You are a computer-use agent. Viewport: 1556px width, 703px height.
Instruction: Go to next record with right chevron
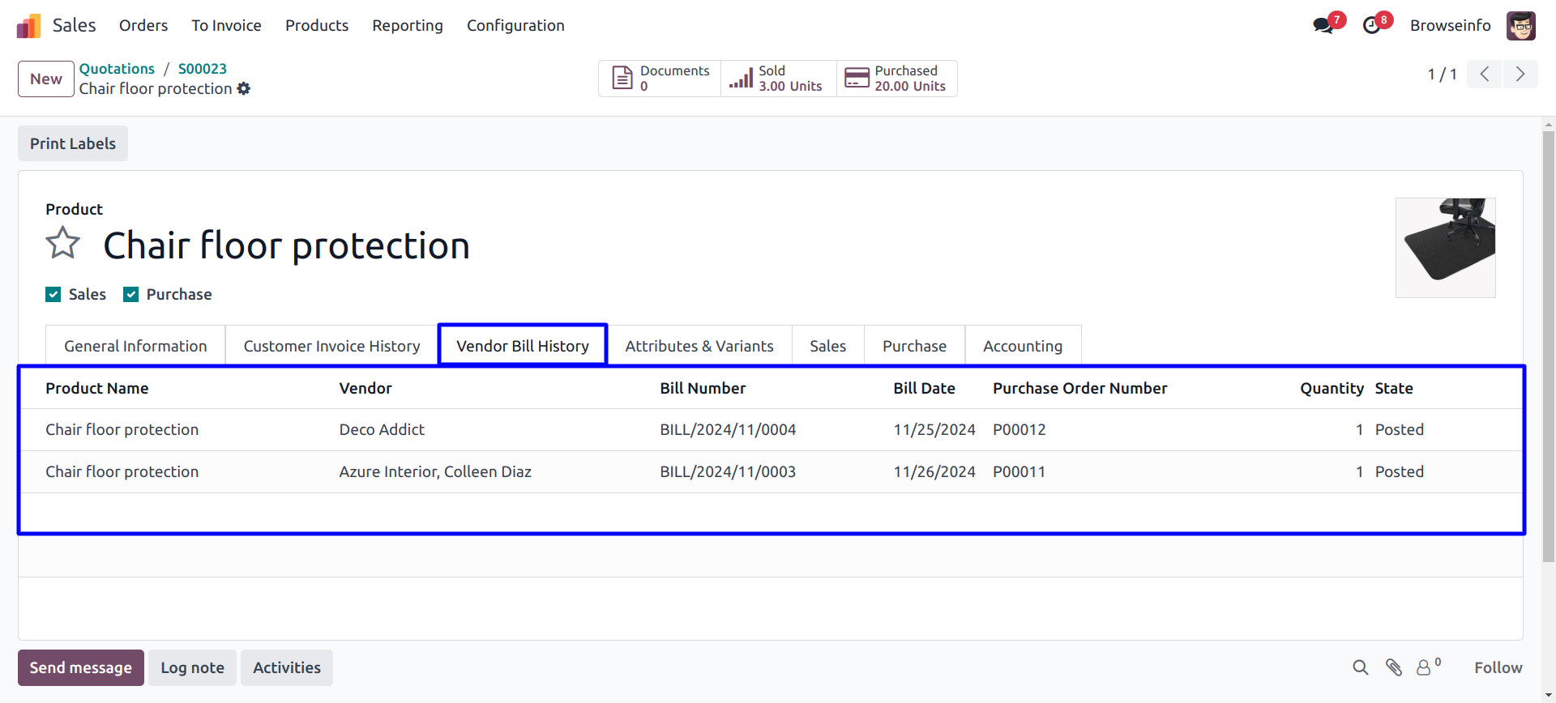click(1520, 75)
